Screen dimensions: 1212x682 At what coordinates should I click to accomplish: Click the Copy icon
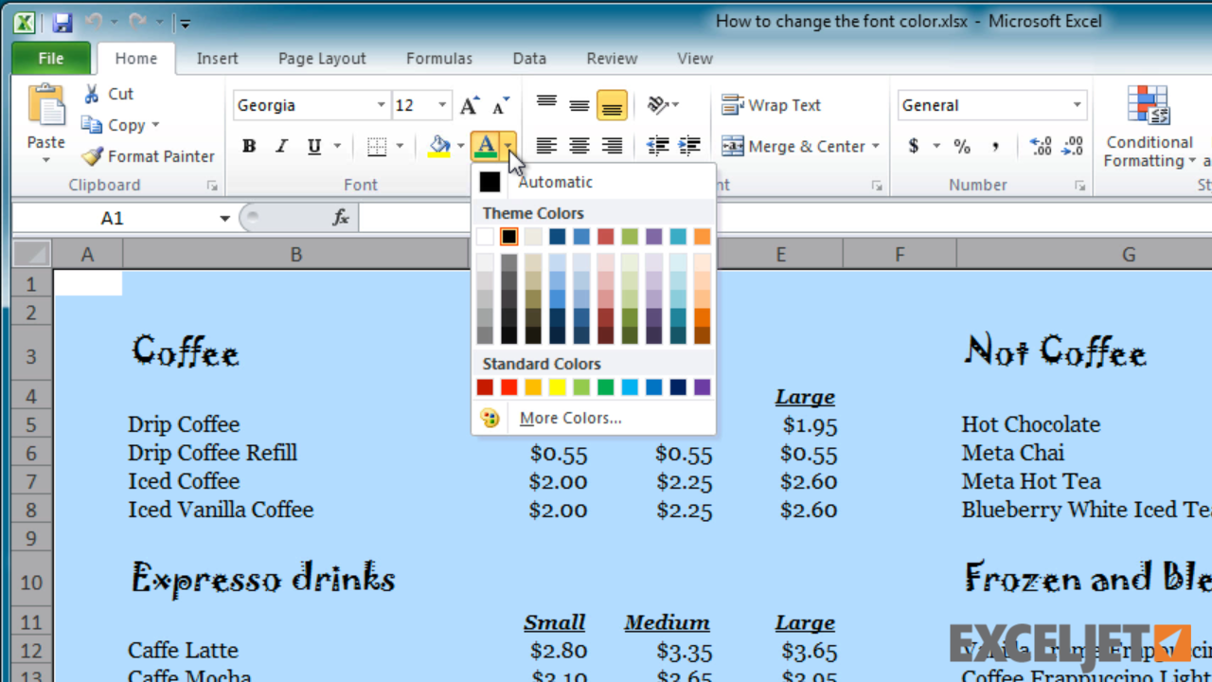click(92, 125)
